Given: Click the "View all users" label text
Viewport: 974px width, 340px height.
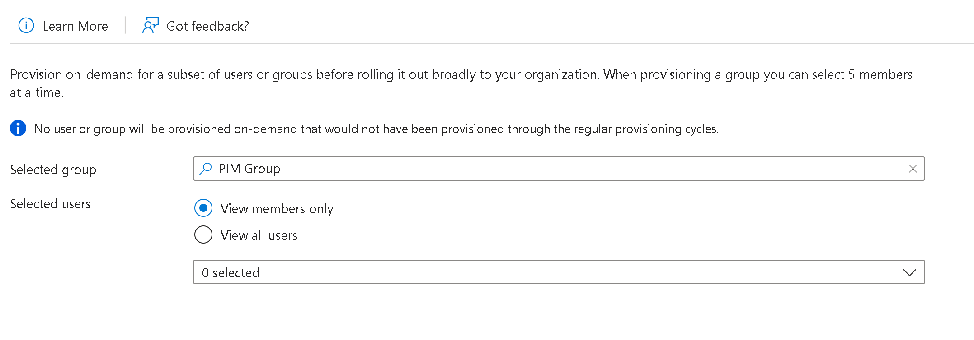Looking at the screenshot, I should click(x=259, y=235).
